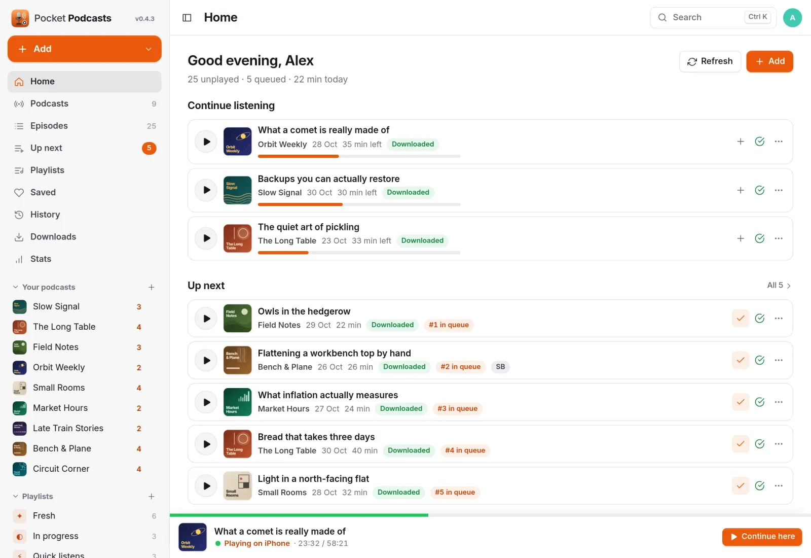This screenshot has height=558, width=811.
Task: Toggle queue status for What inflation actually measures
Action: [x=741, y=402]
